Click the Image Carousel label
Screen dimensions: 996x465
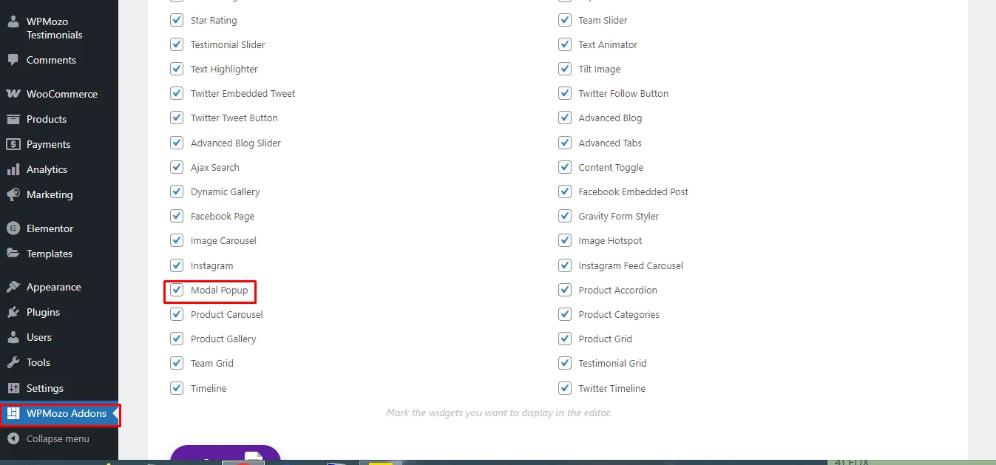coord(223,240)
